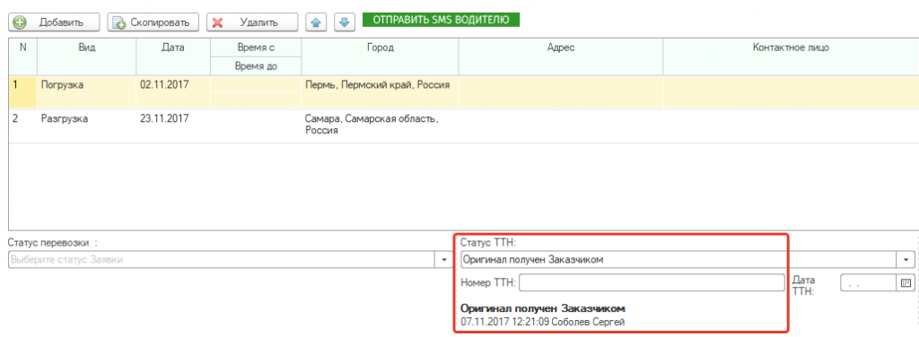Click the Скопировать button

pos(153,22)
